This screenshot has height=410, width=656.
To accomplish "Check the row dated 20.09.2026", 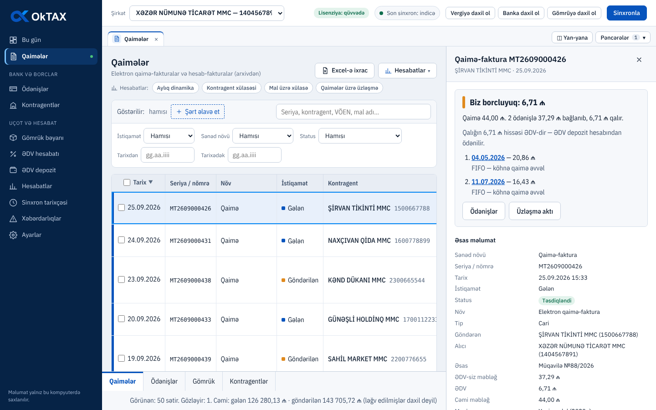I will 122,319.
